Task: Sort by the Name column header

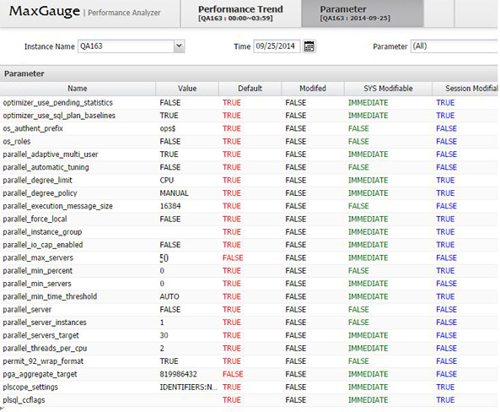Action: click(x=78, y=89)
